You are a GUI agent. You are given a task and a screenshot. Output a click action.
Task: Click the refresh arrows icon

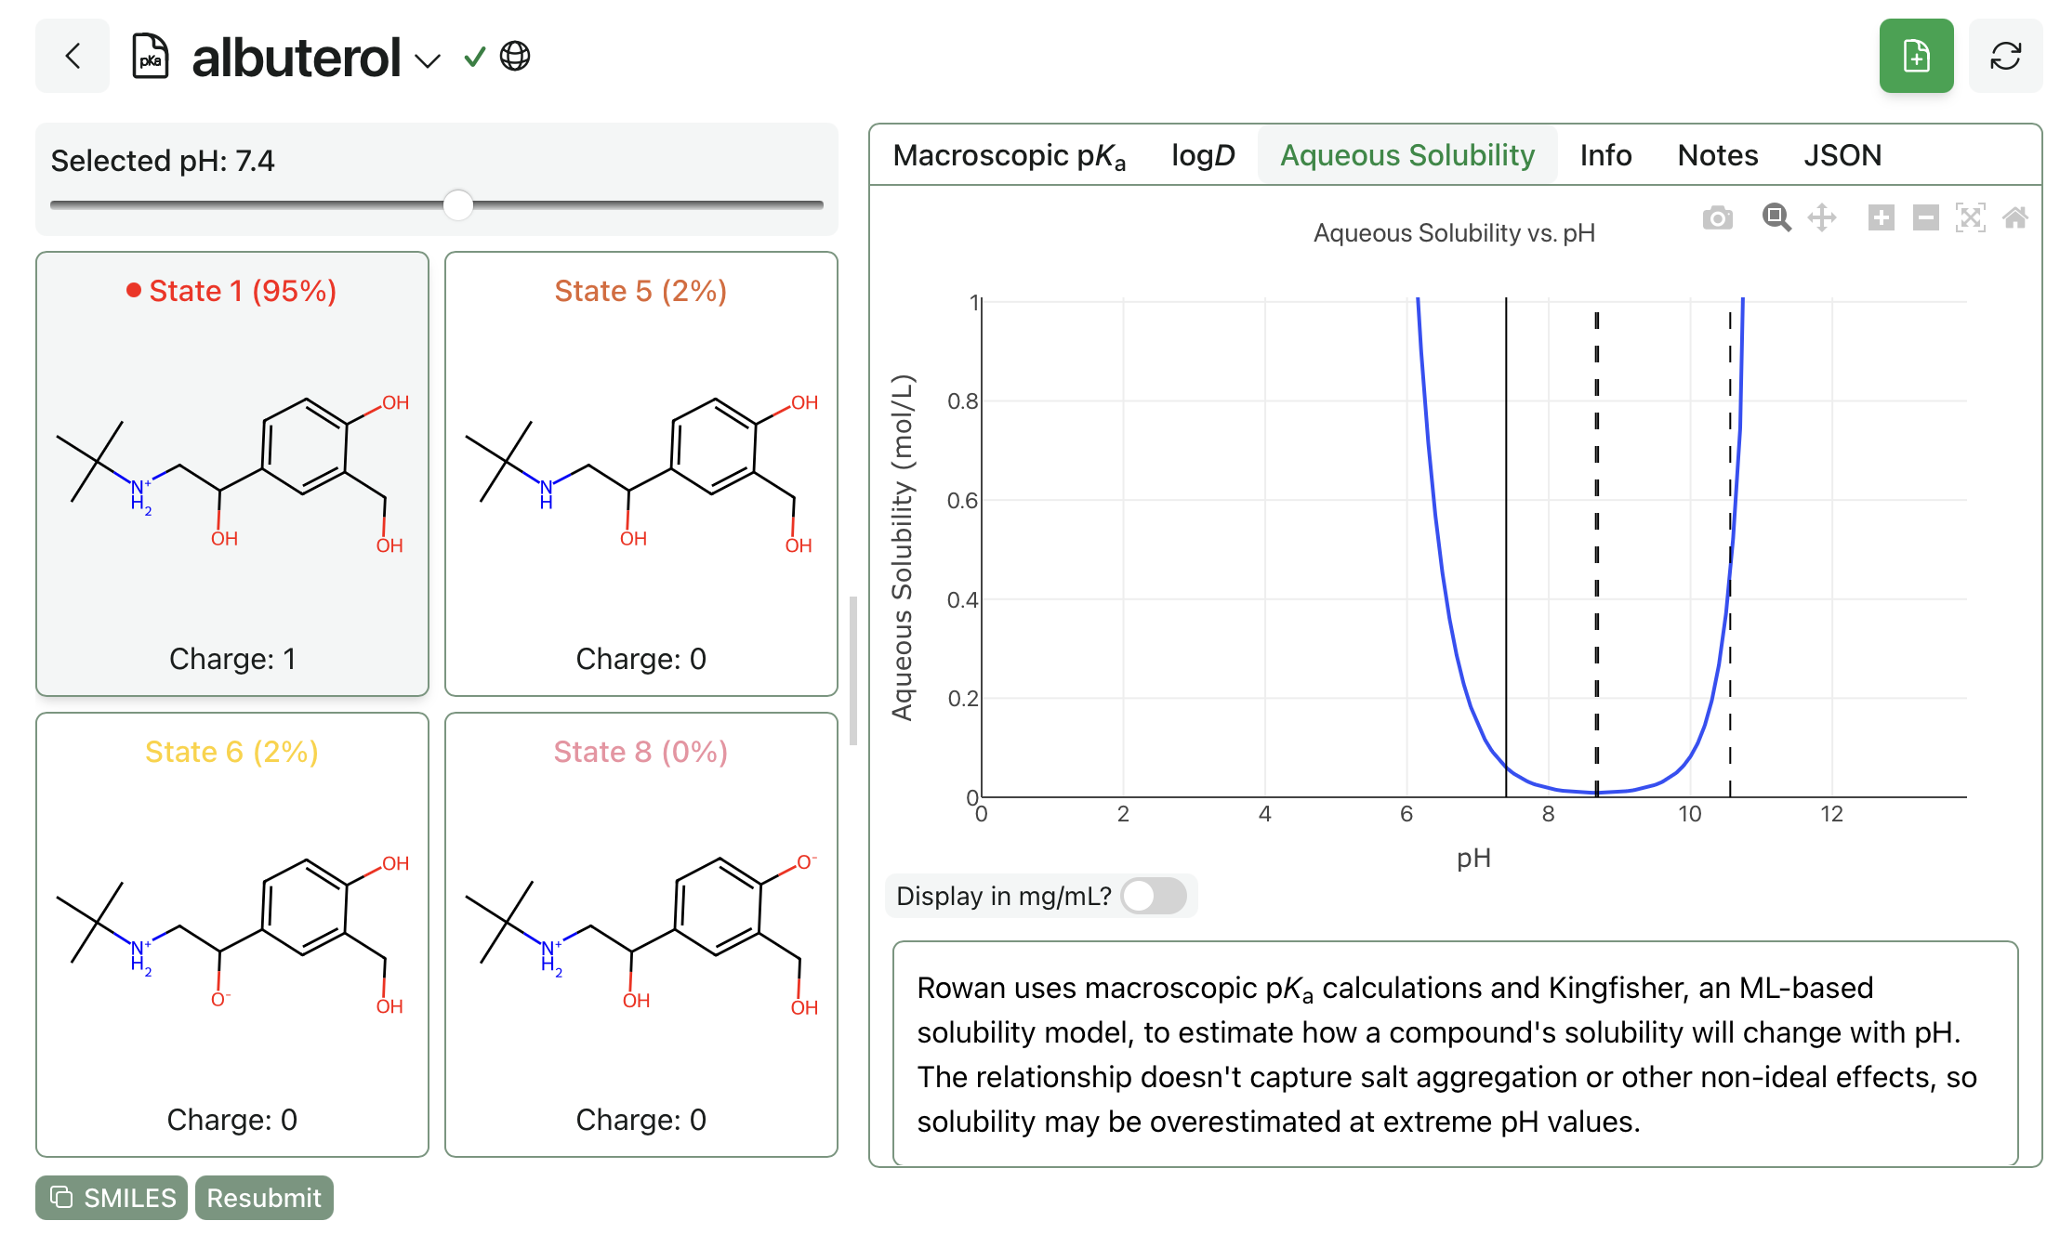click(x=2005, y=56)
